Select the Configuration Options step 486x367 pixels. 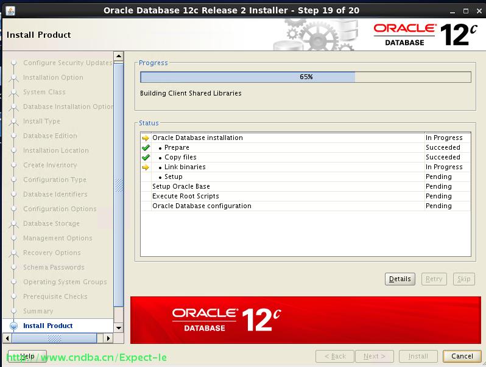coord(60,209)
